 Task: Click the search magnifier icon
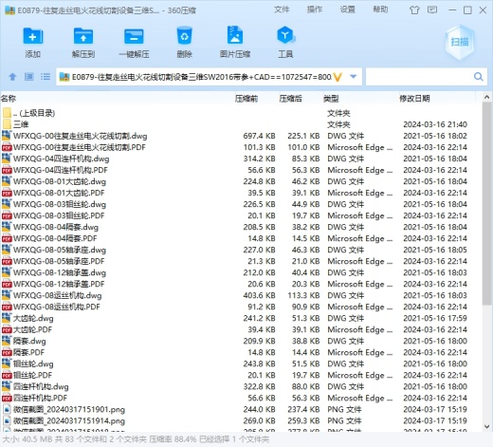point(479,77)
